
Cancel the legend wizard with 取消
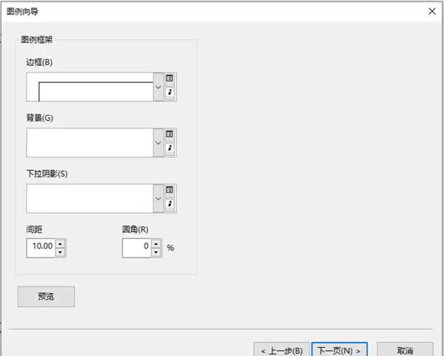click(x=405, y=349)
